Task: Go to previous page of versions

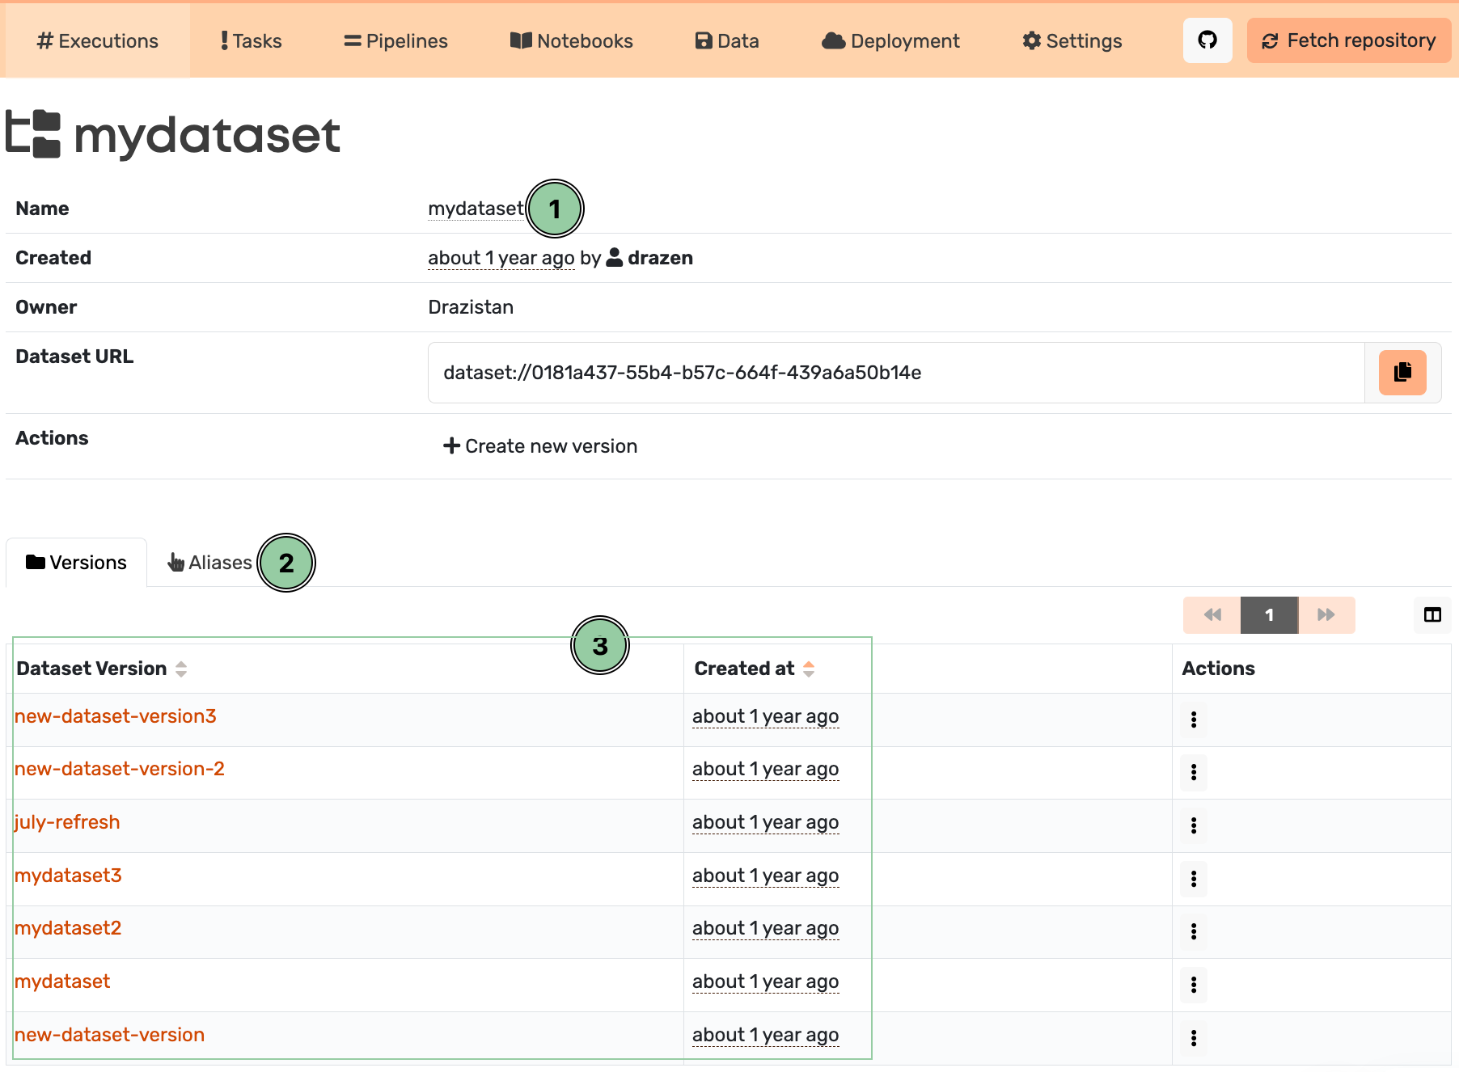Action: [1212, 615]
